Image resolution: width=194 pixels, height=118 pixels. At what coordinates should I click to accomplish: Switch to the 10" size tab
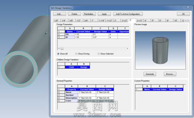[x=177, y=21]
